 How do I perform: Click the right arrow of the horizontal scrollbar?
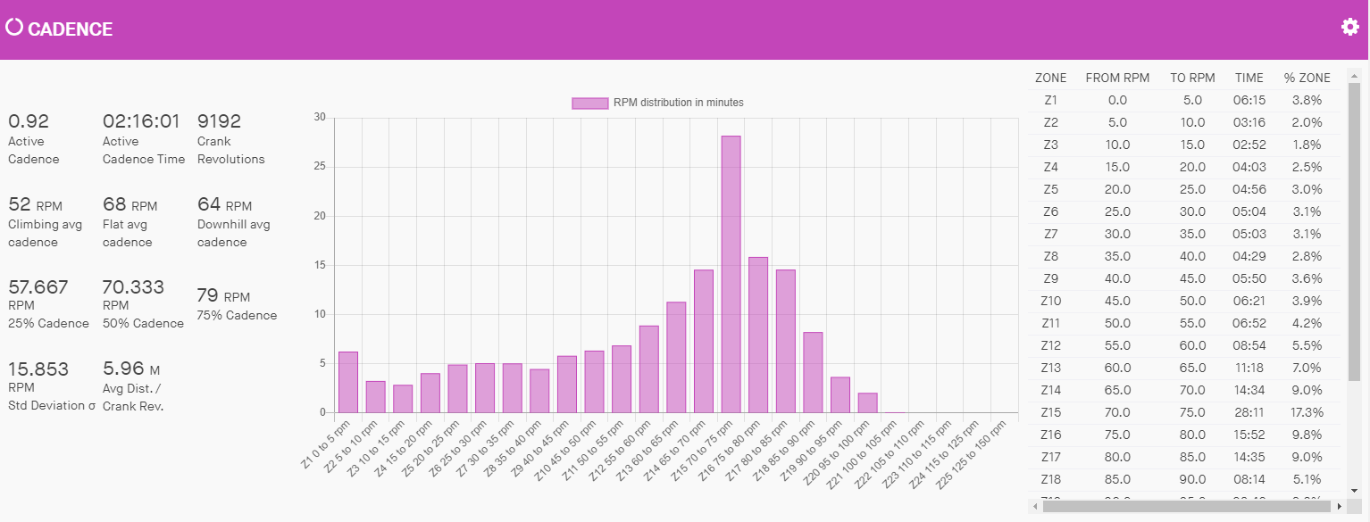[x=1339, y=506]
